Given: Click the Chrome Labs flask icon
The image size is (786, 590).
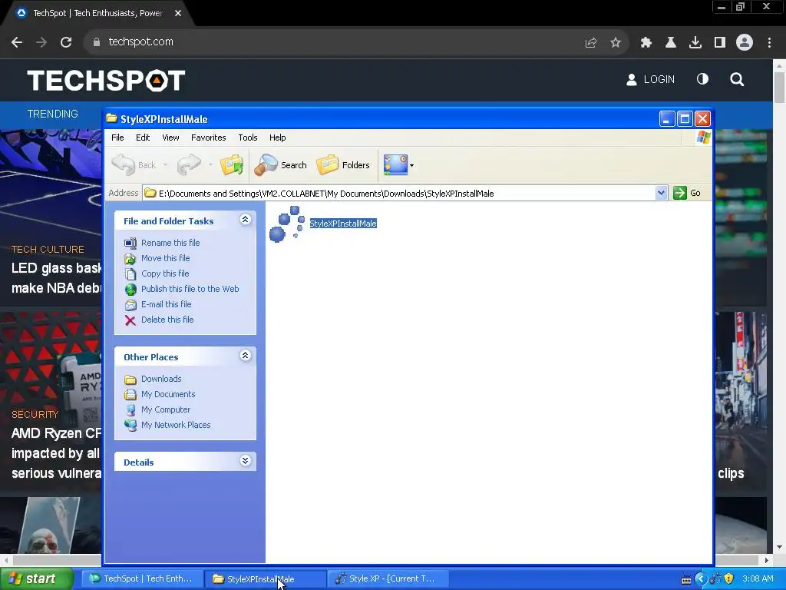Looking at the screenshot, I should click(x=671, y=43).
